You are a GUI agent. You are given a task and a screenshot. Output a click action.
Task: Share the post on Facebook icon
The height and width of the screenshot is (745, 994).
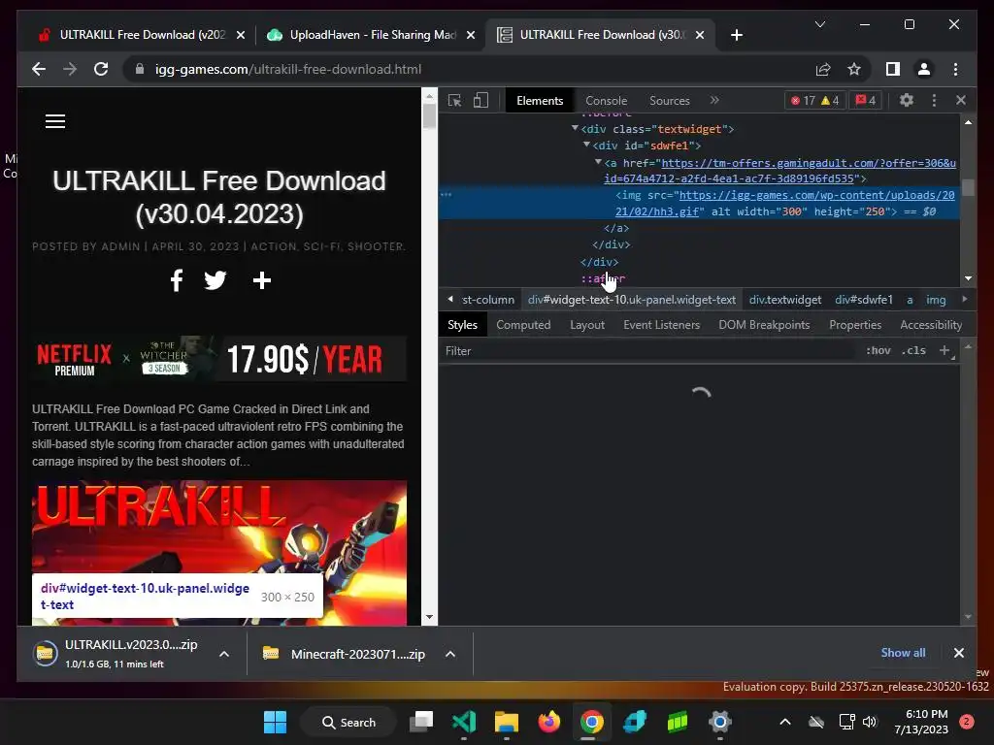point(177,280)
